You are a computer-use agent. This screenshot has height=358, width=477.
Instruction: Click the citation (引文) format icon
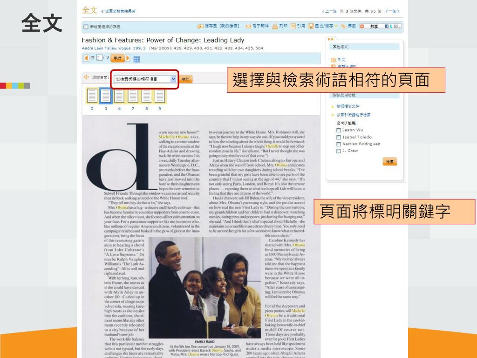tap(334, 60)
